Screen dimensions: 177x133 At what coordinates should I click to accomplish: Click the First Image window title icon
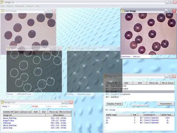(2, 11)
